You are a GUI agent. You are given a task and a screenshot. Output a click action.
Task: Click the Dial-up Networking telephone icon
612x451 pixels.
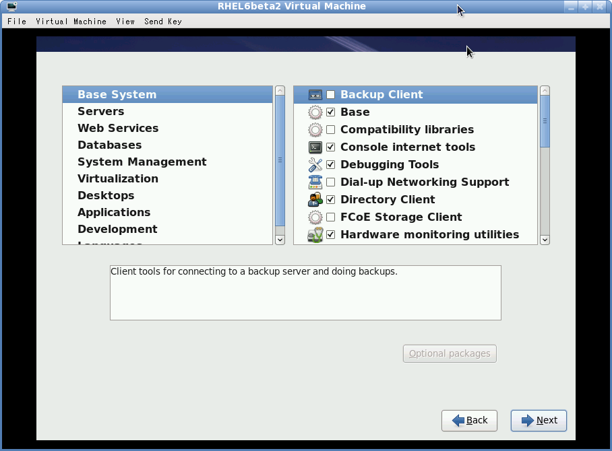tap(315, 182)
